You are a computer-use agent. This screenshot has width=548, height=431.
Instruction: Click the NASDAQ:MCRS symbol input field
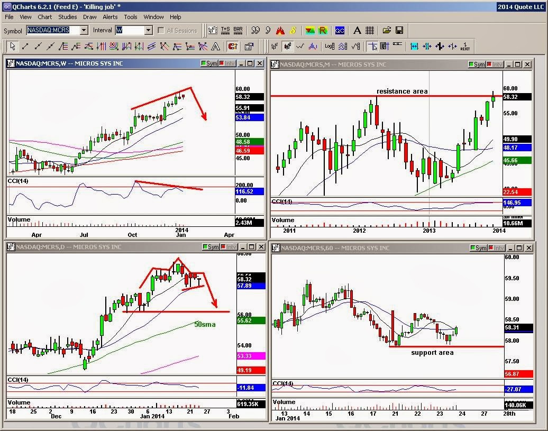[x=53, y=30]
